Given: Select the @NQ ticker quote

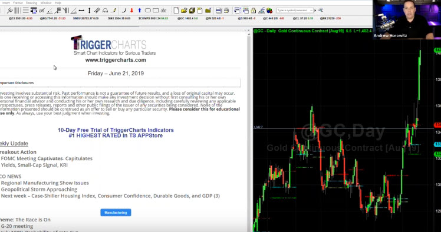Looking at the screenshot, I should tap(52, 18).
